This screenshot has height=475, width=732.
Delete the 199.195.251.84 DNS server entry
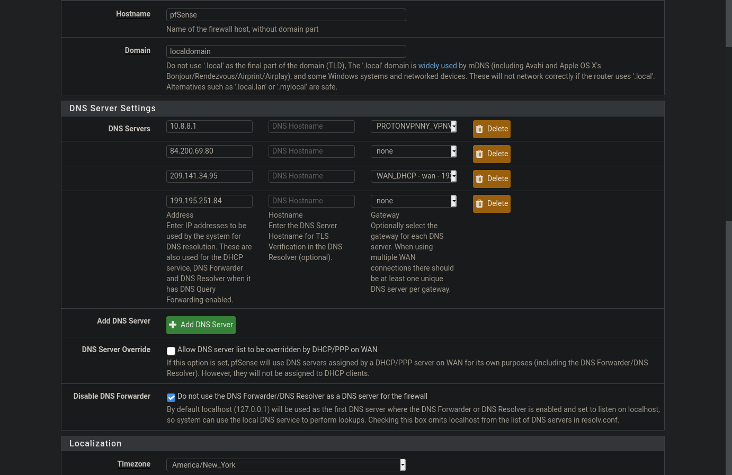click(492, 203)
